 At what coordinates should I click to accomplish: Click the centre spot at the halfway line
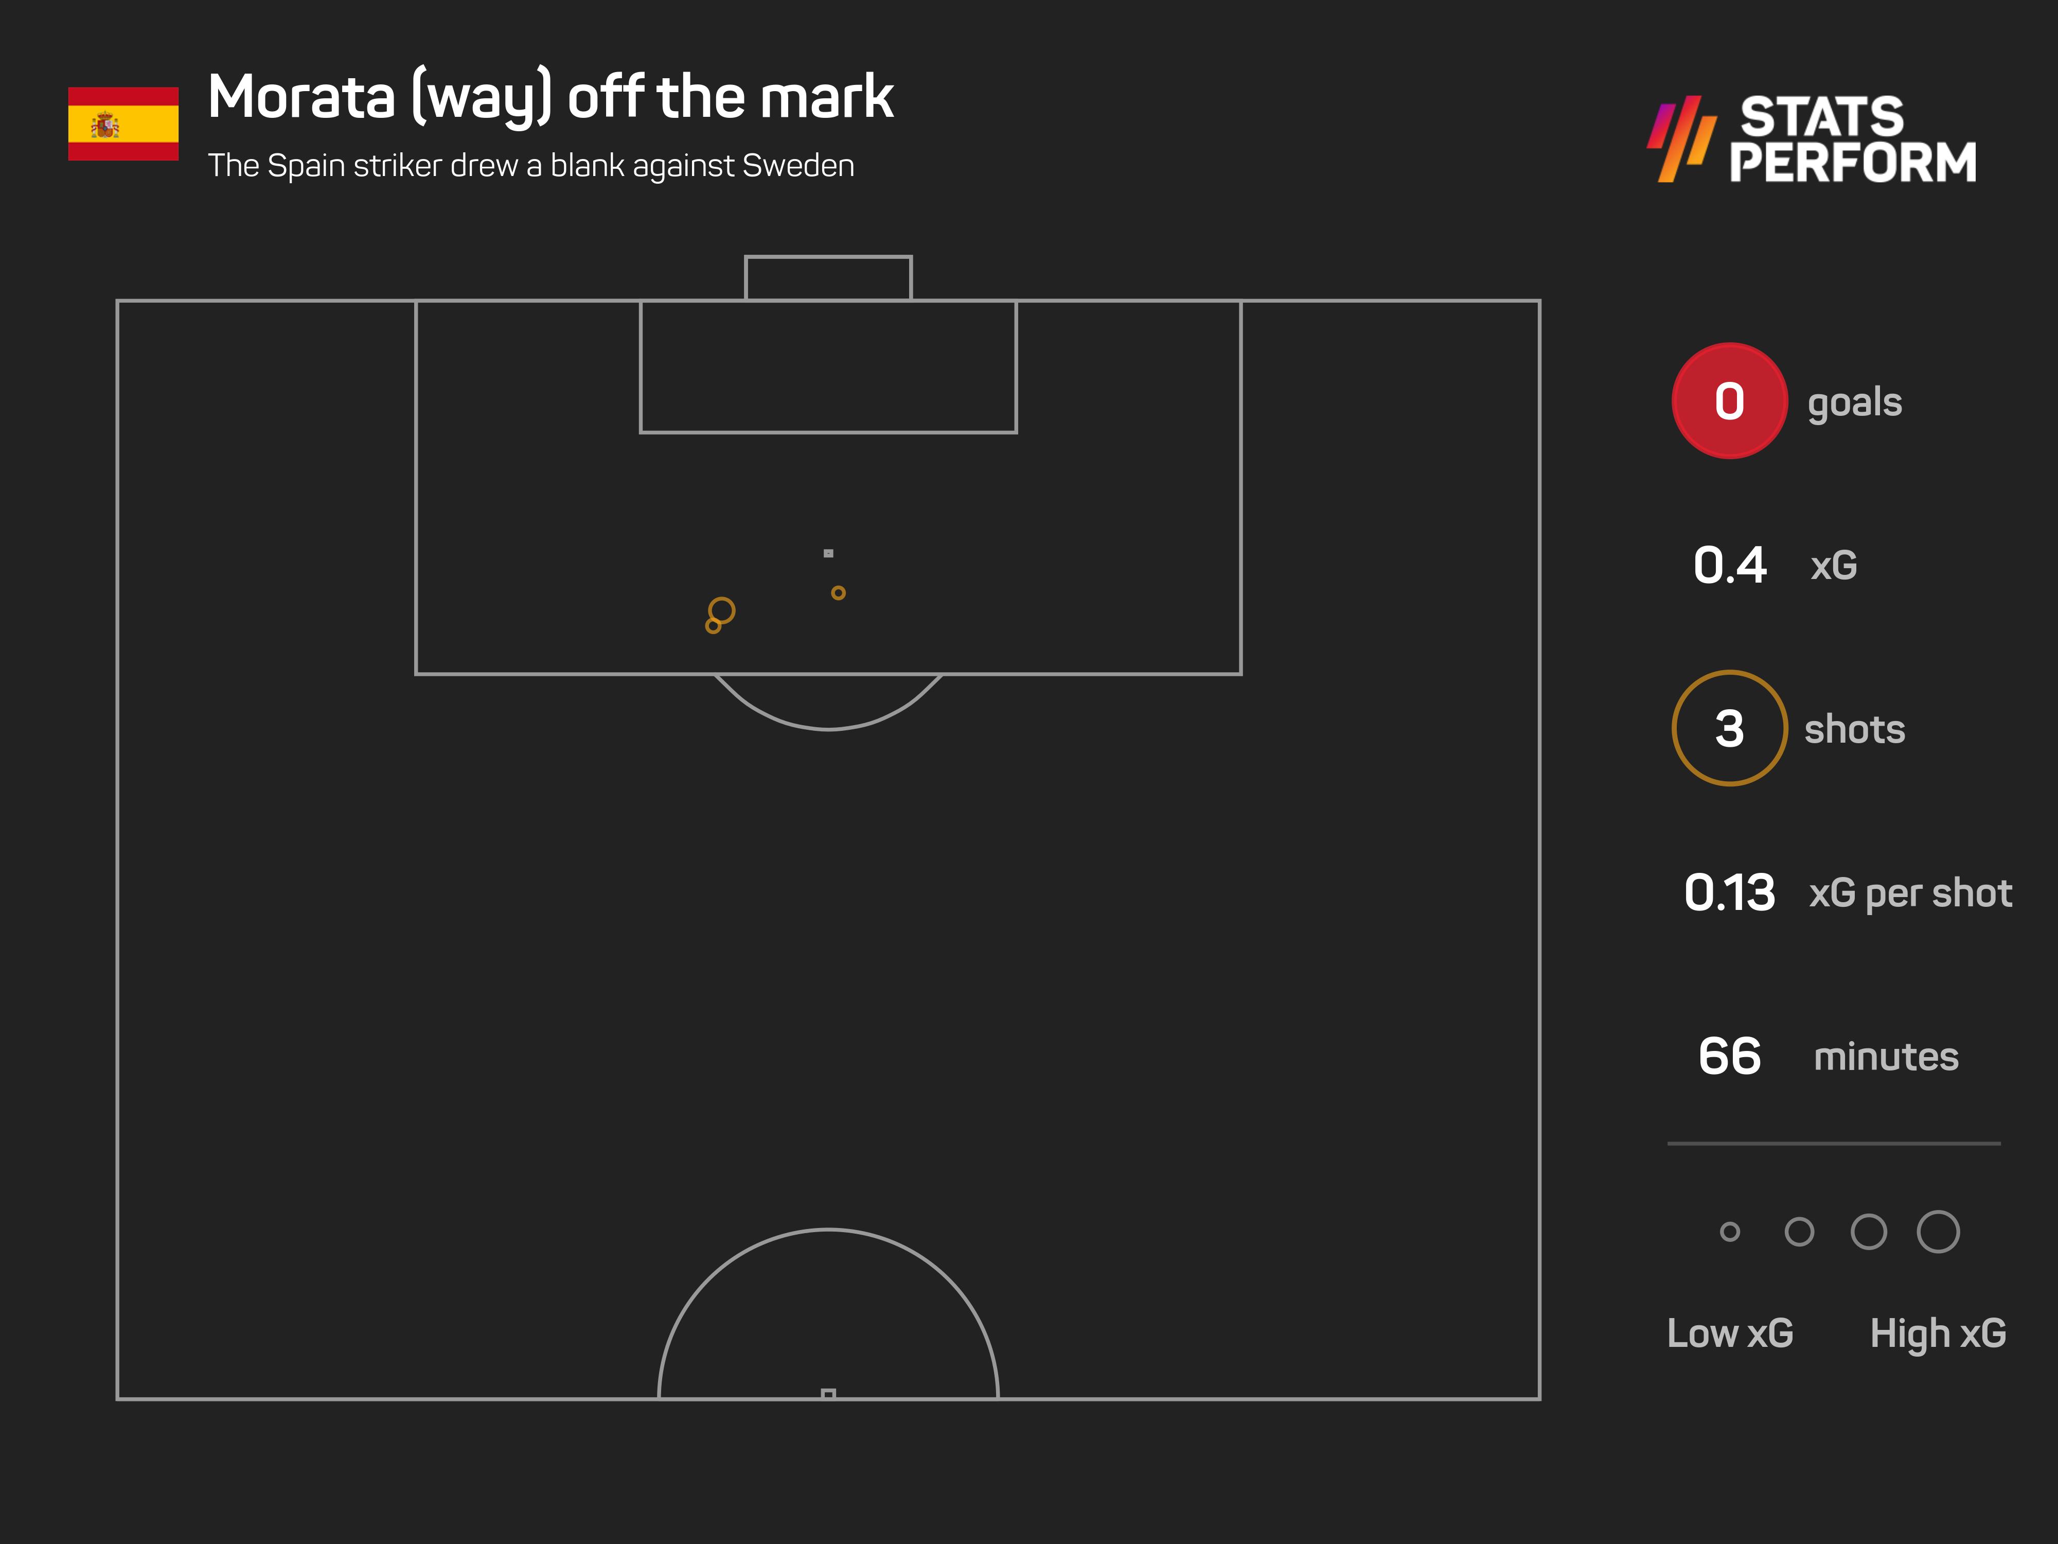pyautogui.click(x=828, y=1393)
